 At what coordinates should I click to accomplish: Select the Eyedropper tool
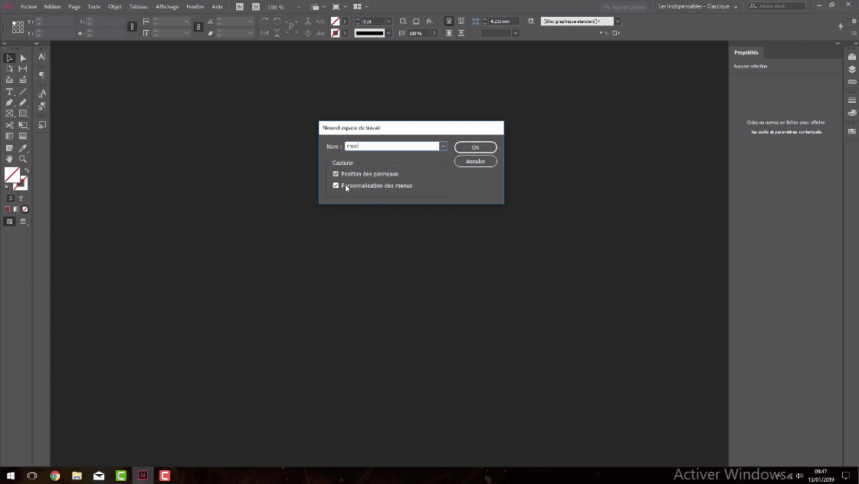[x=21, y=148]
